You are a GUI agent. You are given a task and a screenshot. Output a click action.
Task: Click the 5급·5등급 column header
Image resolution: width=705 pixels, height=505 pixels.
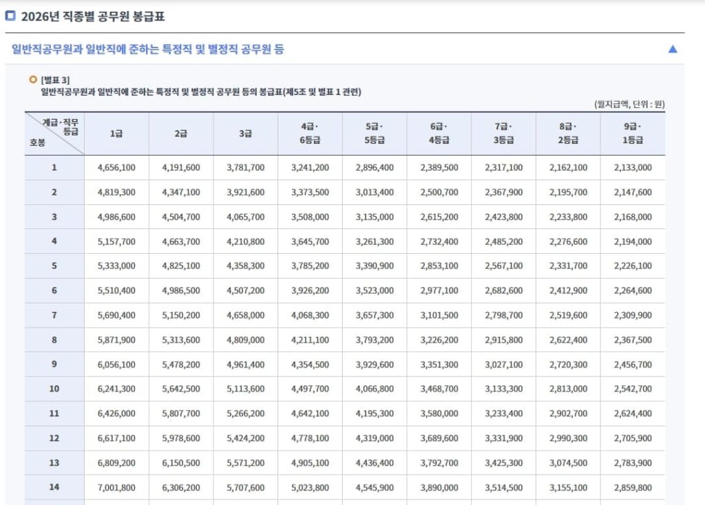point(375,133)
